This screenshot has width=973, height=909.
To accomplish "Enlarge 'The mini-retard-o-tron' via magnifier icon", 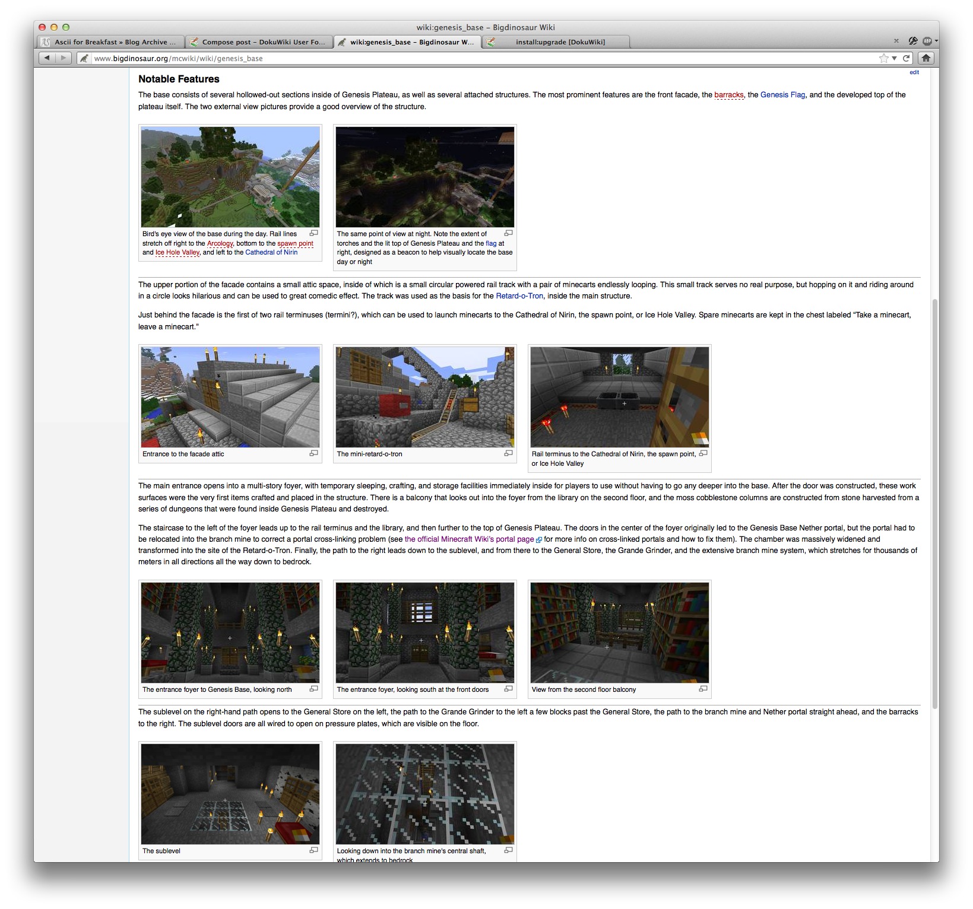I will [509, 453].
